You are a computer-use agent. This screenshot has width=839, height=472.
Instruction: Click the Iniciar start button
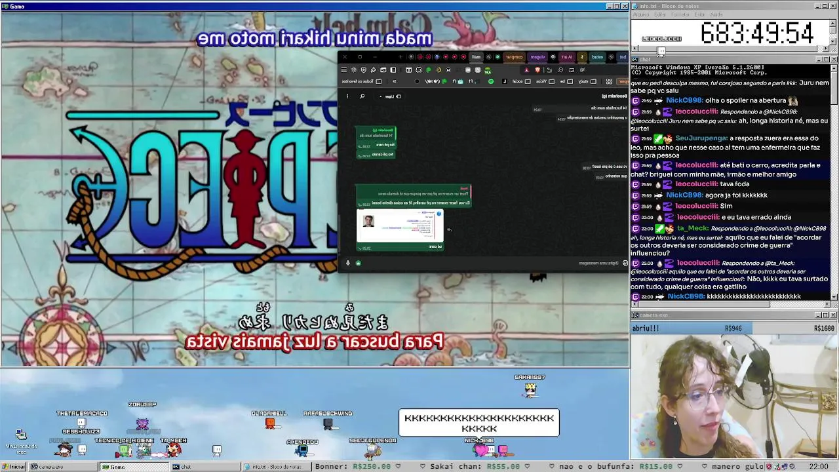click(14, 467)
